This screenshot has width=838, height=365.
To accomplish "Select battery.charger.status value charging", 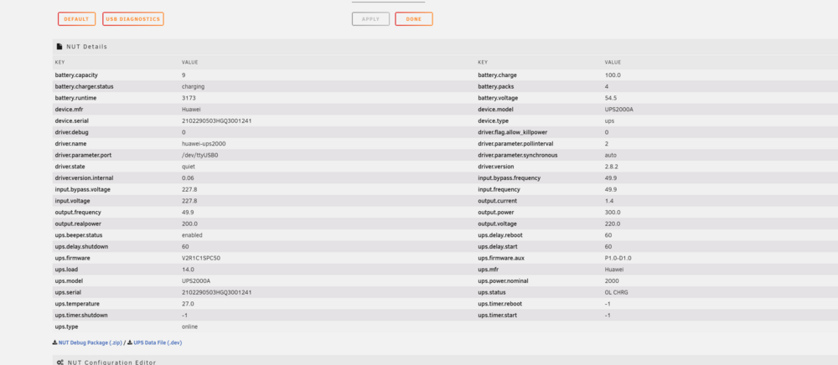I will pyautogui.click(x=193, y=86).
